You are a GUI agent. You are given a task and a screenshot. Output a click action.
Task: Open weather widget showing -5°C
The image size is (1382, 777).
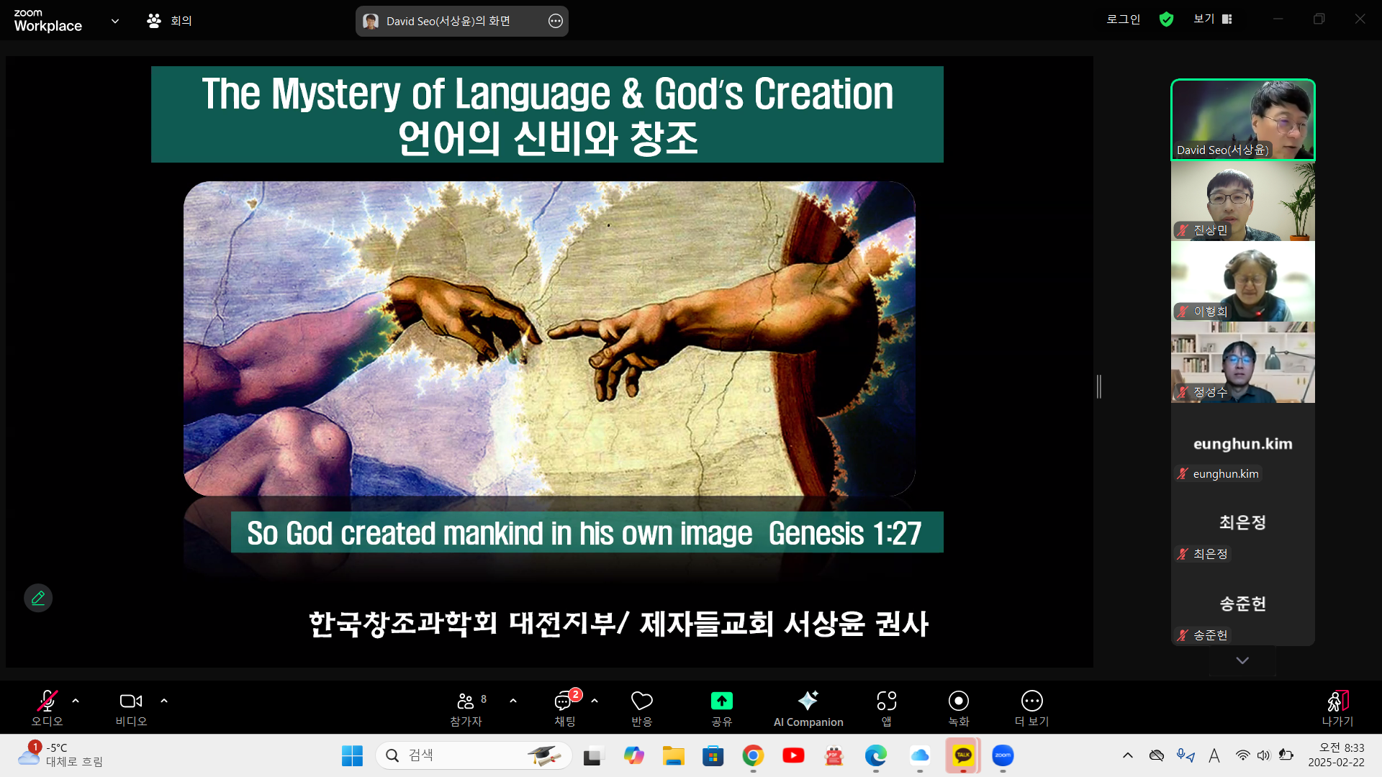(x=60, y=755)
